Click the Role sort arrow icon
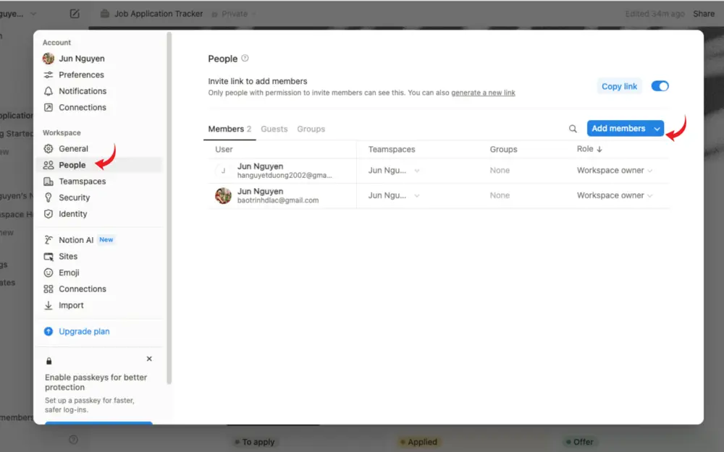724x452 pixels. pos(599,149)
